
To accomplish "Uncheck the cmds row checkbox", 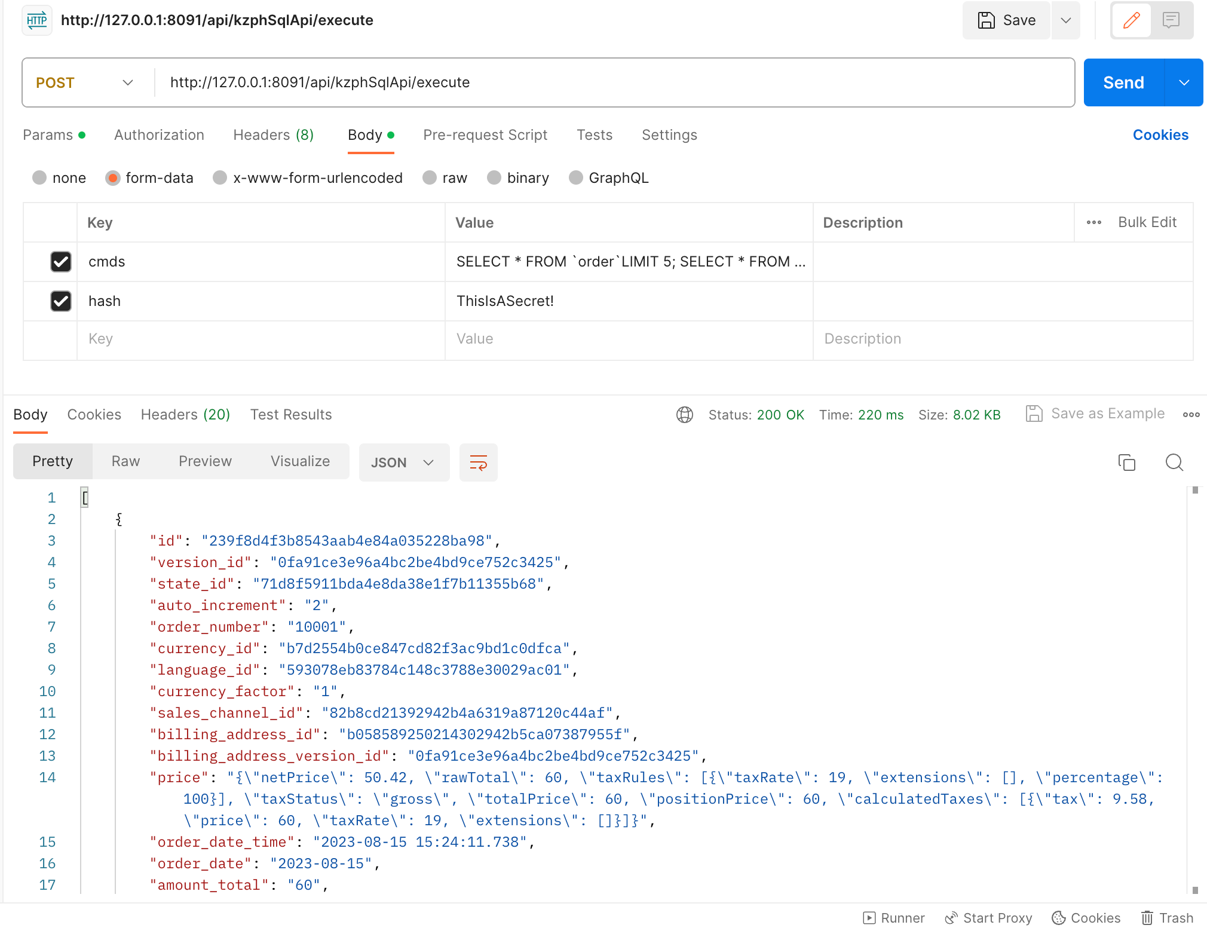I will [x=61, y=262].
